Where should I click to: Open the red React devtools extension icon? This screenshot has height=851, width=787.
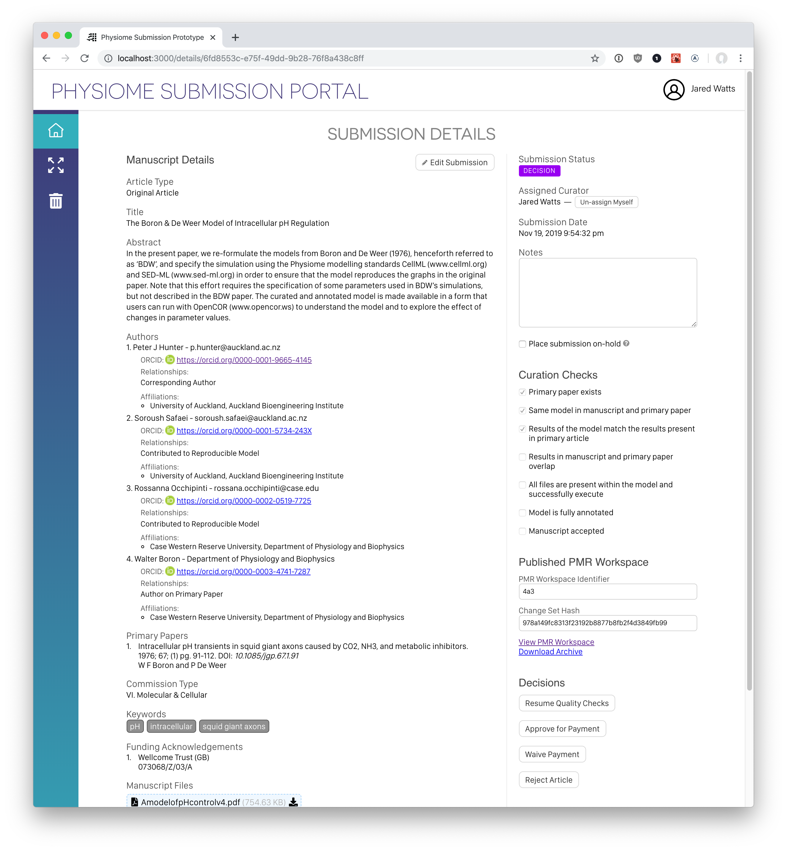[x=676, y=58]
